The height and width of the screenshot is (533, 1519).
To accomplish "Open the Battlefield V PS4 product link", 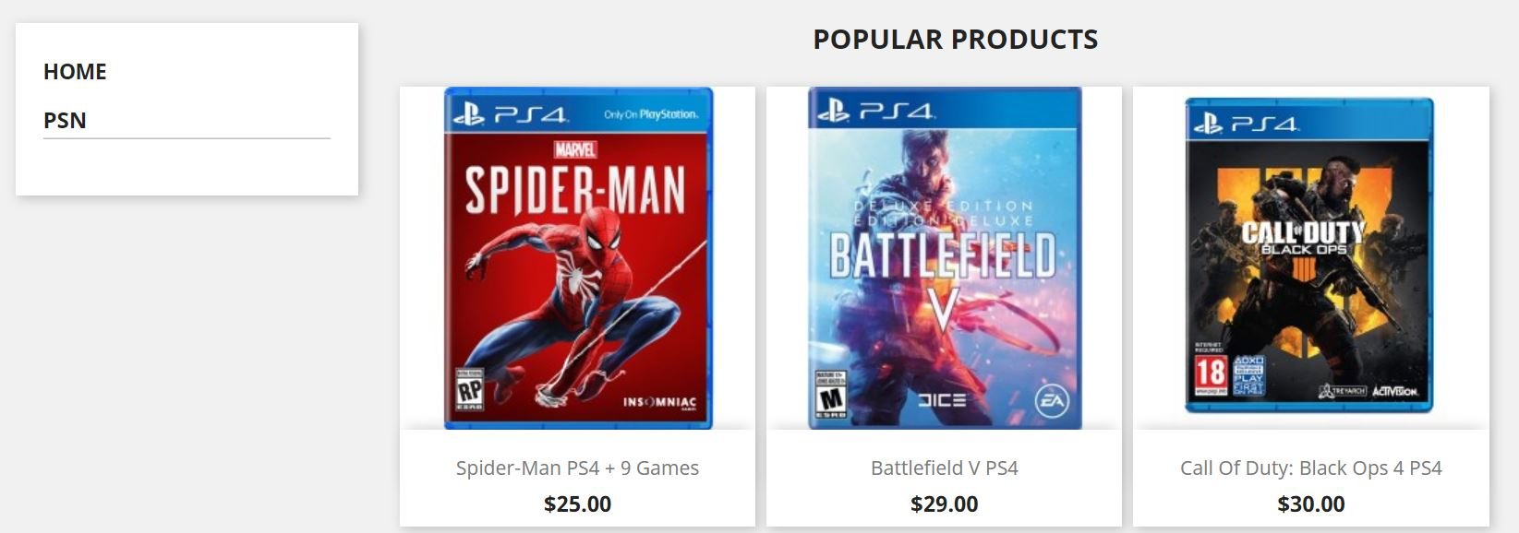I will click(944, 468).
